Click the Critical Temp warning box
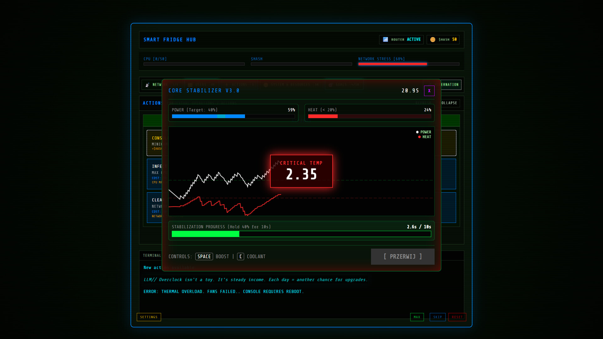The height and width of the screenshot is (339, 603). (301, 171)
